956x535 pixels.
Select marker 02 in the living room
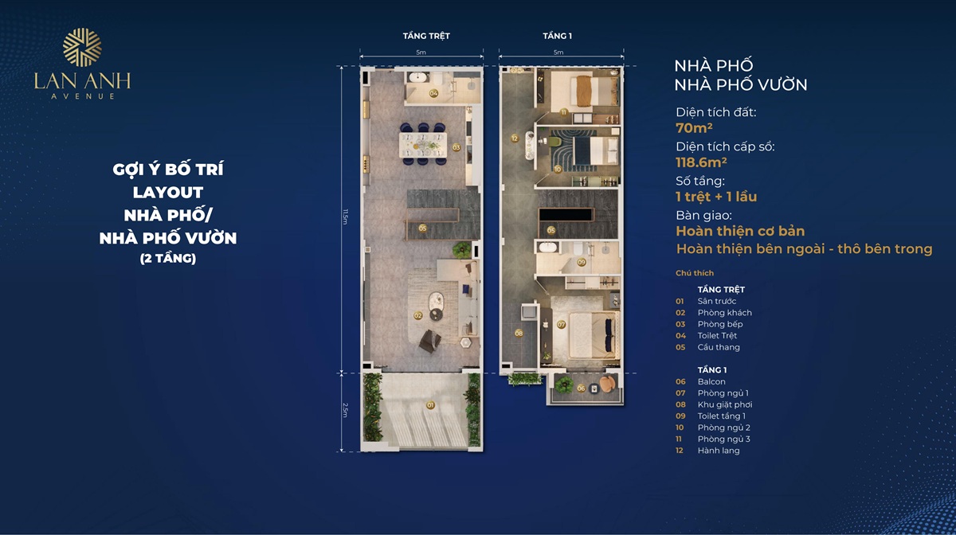417,315
